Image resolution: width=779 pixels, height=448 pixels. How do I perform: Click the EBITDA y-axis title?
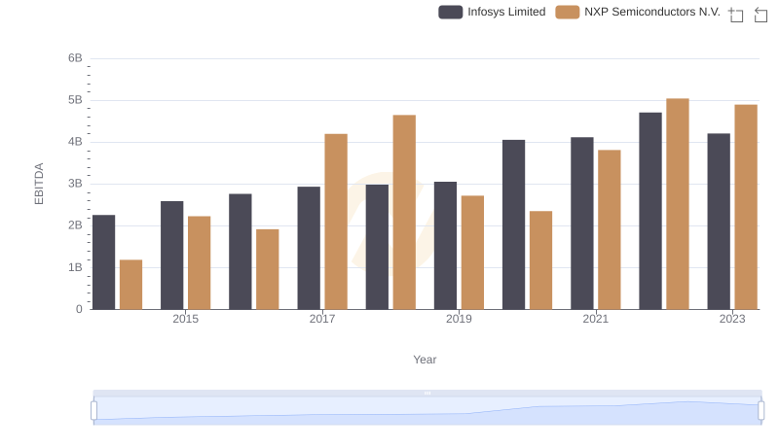click(x=39, y=184)
